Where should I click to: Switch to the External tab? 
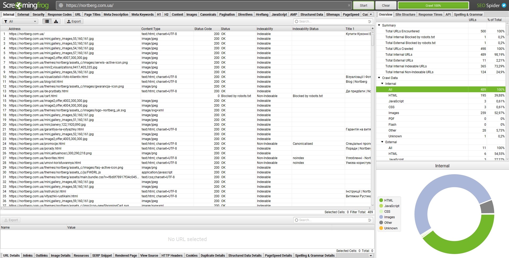(x=23, y=14)
